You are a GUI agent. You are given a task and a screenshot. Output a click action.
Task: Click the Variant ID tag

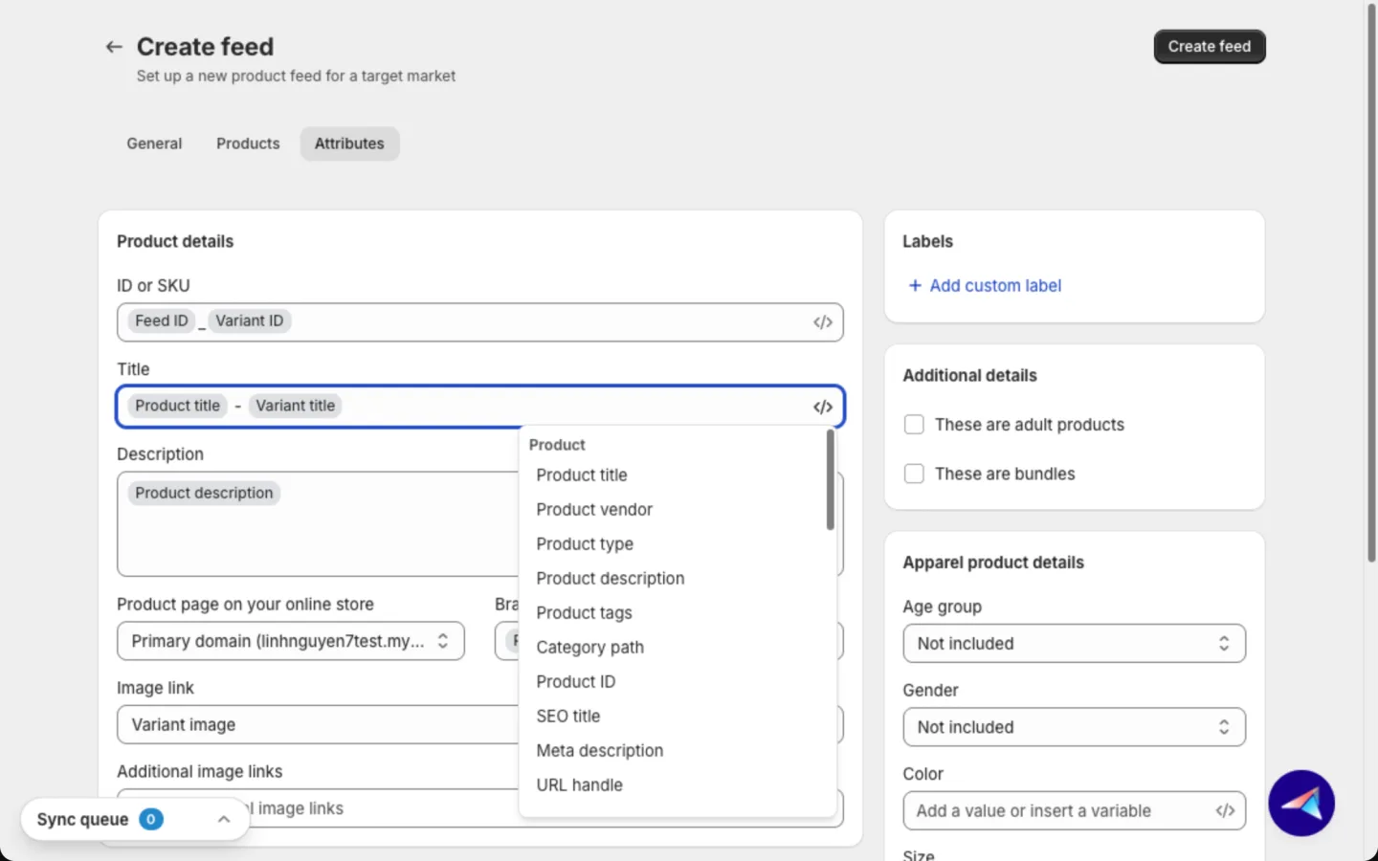click(250, 321)
